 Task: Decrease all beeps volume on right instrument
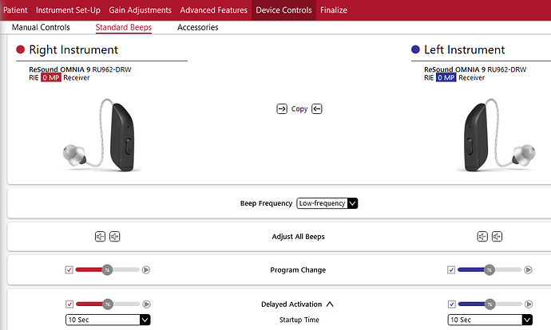(100, 237)
